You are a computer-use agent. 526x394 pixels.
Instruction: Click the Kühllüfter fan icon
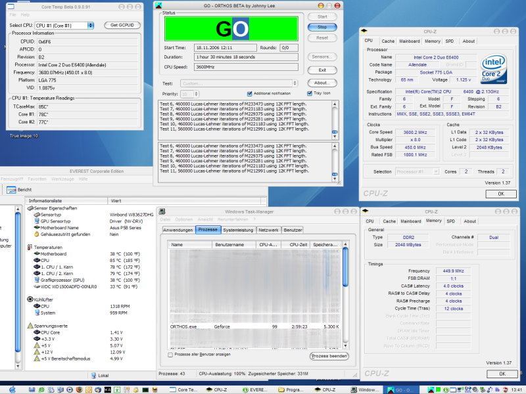click(x=30, y=299)
